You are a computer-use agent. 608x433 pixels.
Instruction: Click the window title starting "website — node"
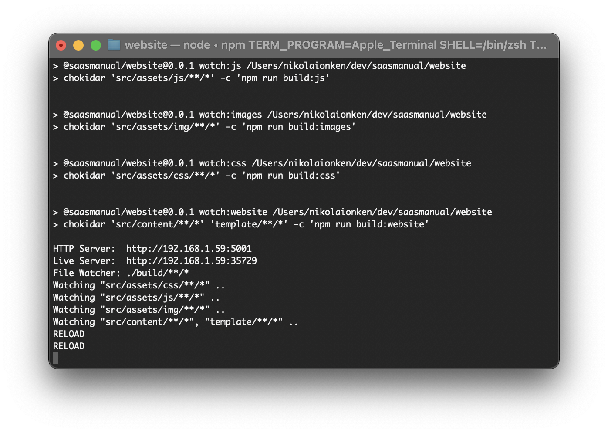pyautogui.click(x=335, y=45)
